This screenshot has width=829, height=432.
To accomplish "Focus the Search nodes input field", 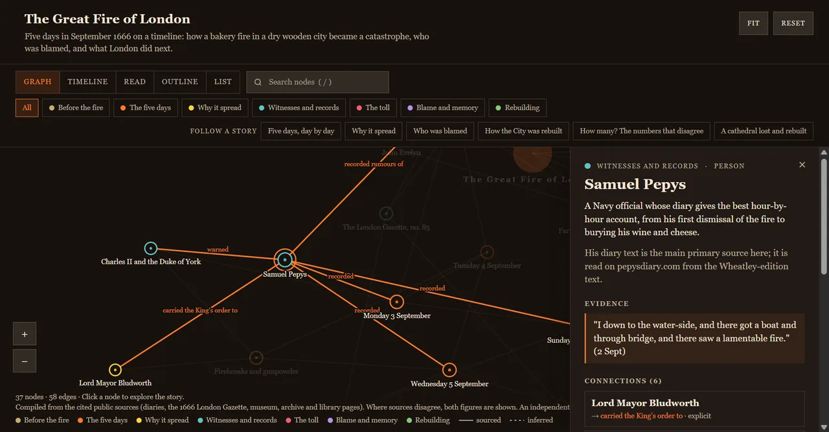I will (317, 82).
